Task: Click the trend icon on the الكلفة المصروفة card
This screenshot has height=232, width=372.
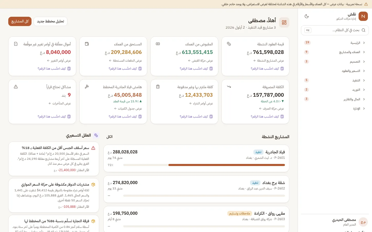Action: click(x=229, y=87)
